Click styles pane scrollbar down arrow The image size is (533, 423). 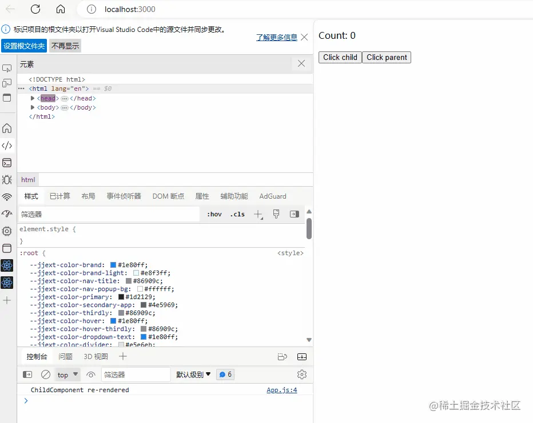pyautogui.click(x=309, y=340)
